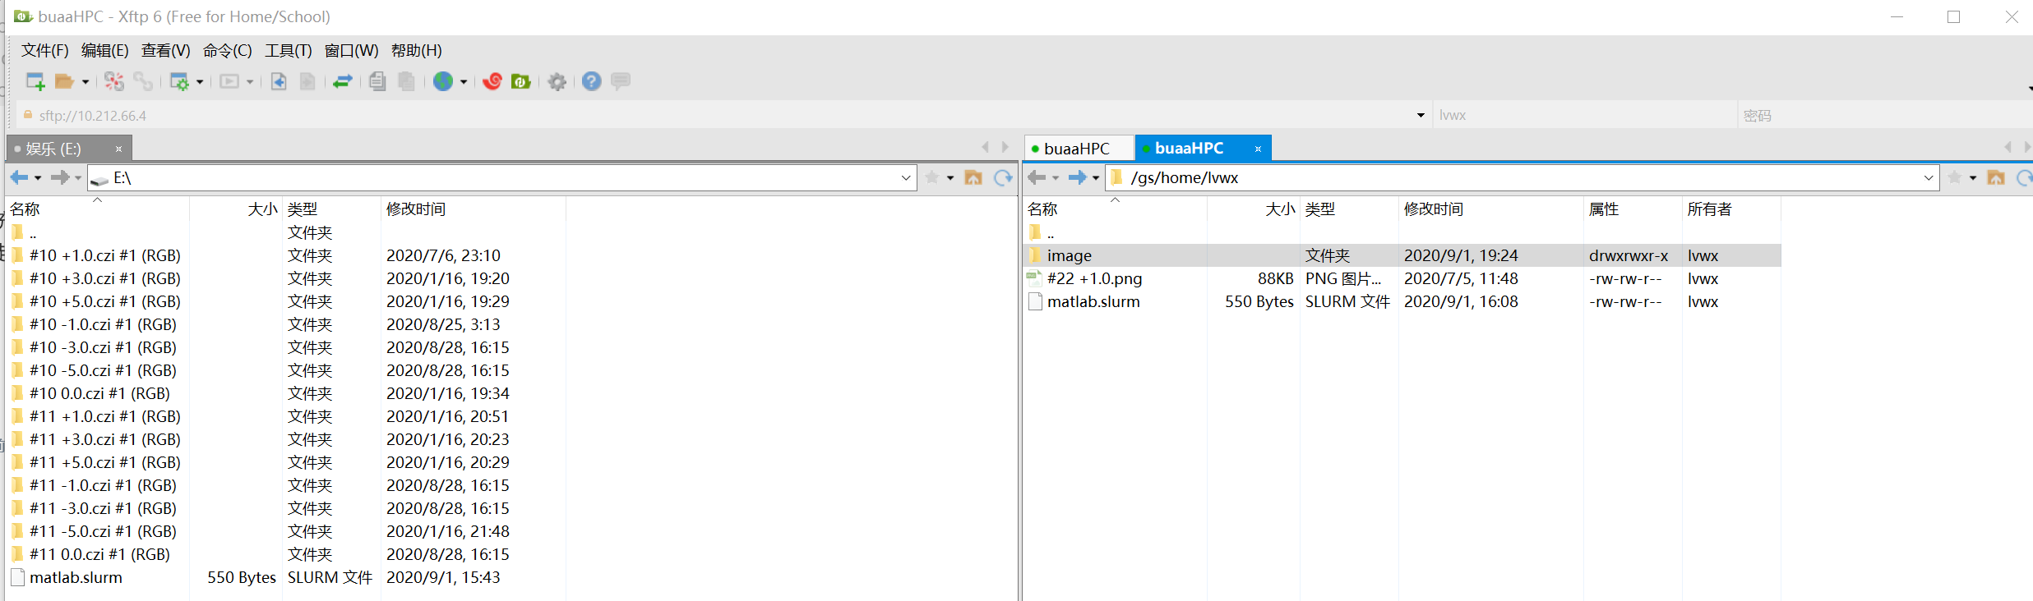Open Help question mark icon
The image size is (2033, 601).
pos(591,81)
